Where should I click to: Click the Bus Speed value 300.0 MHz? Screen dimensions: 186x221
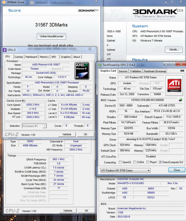(33, 113)
